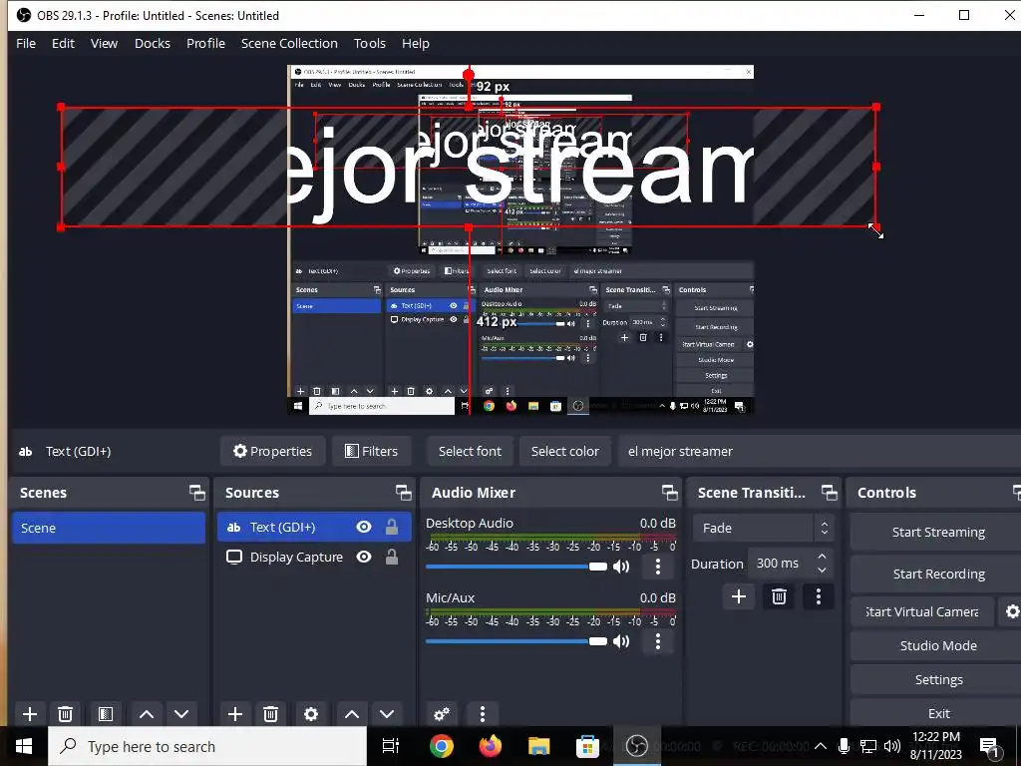Move source up arrow in Sources dock
1021x766 pixels.
click(352, 714)
